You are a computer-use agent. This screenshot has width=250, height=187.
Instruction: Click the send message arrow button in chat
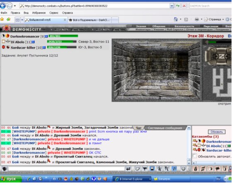128,169
